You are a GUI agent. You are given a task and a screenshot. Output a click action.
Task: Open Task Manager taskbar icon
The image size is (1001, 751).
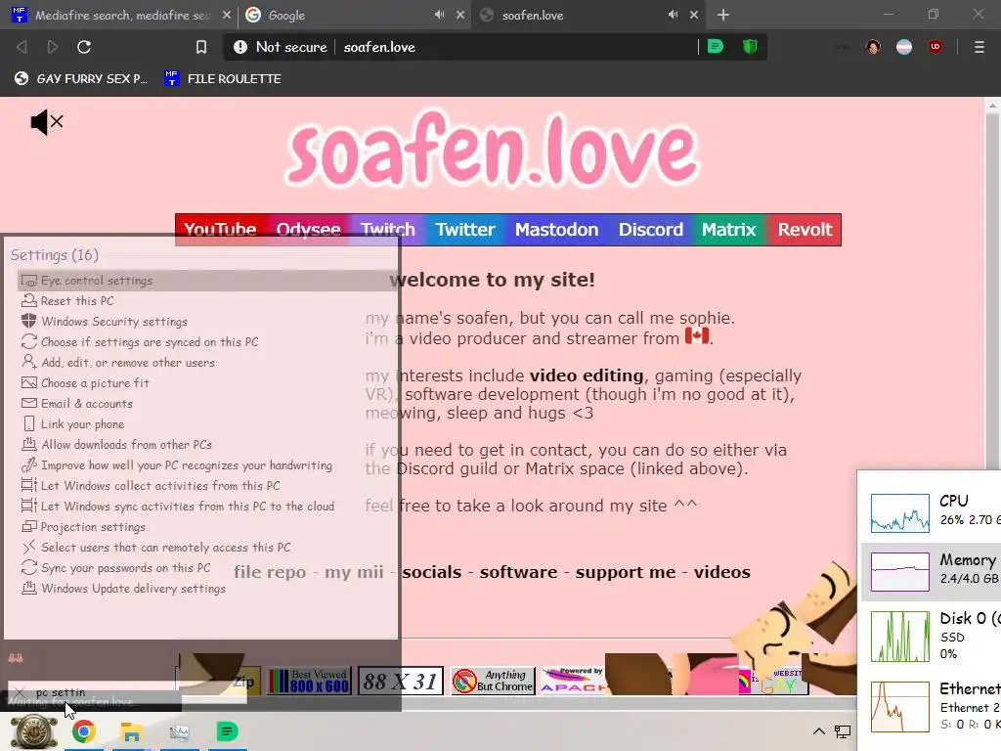click(180, 731)
